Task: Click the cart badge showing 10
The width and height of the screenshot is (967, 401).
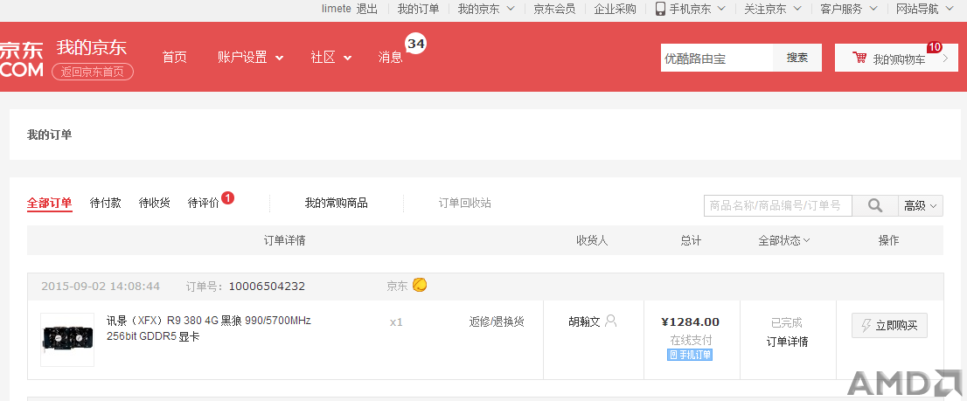Action: click(935, 47)
